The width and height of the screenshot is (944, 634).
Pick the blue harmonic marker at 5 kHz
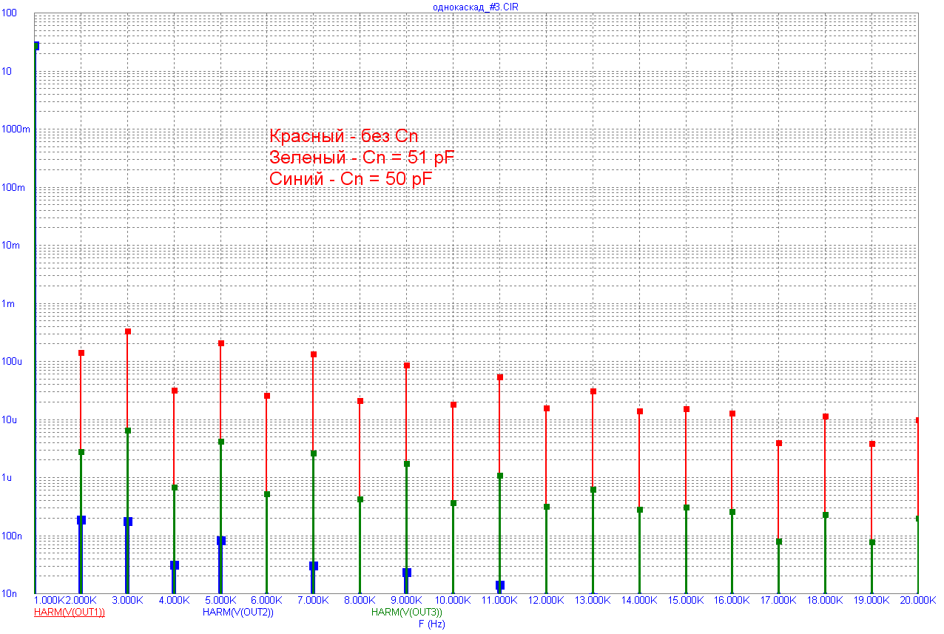(x=221, y=541)
